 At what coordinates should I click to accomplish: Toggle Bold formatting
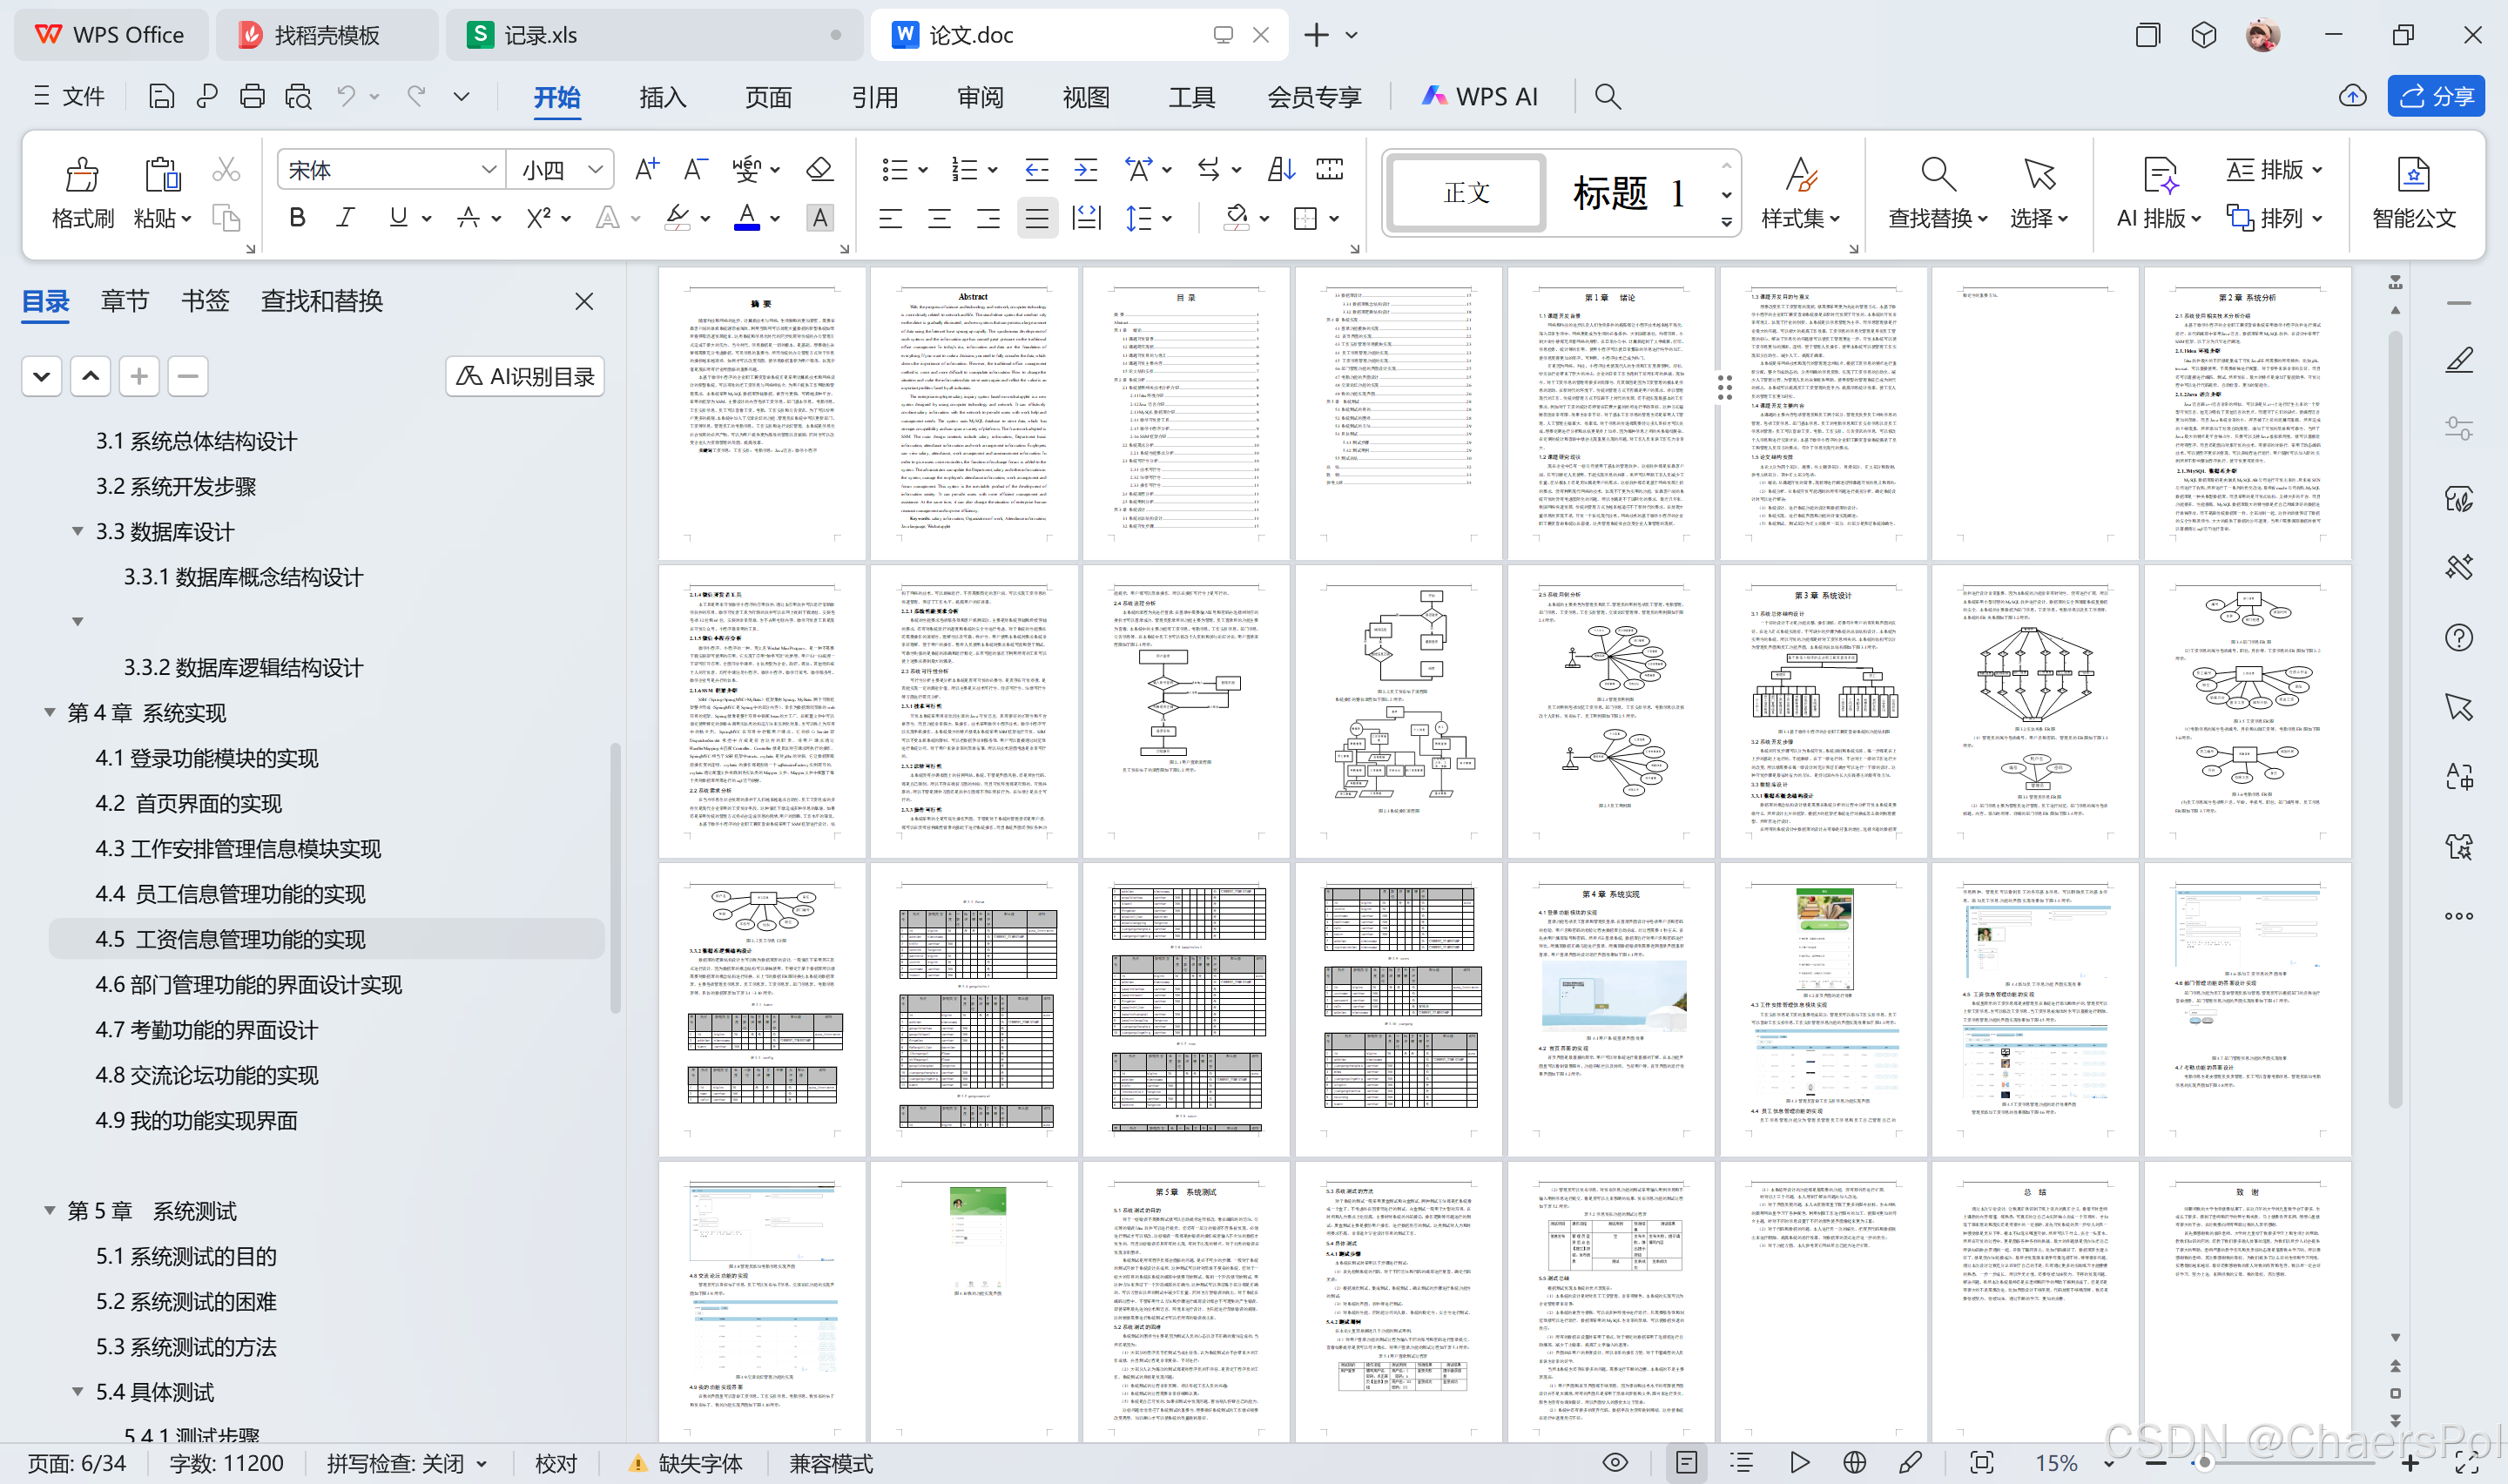297,218
